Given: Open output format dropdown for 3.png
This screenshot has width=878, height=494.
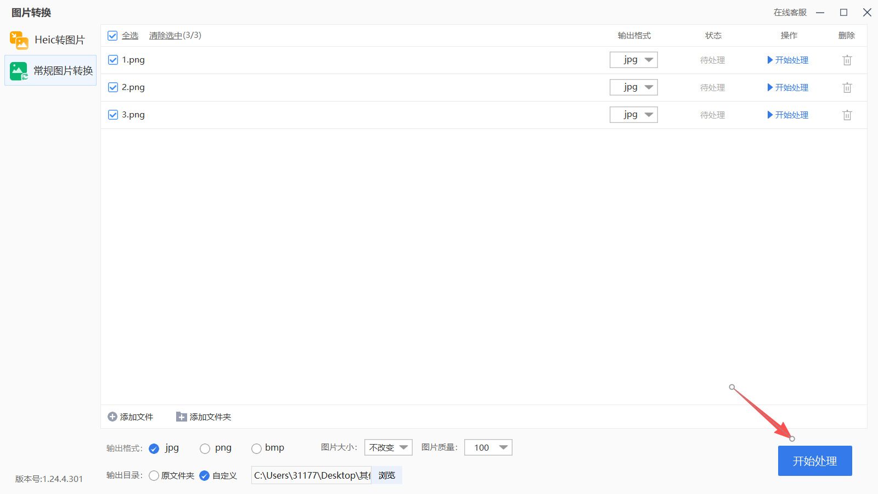Looking at the screenshot, I should point(634,115).
